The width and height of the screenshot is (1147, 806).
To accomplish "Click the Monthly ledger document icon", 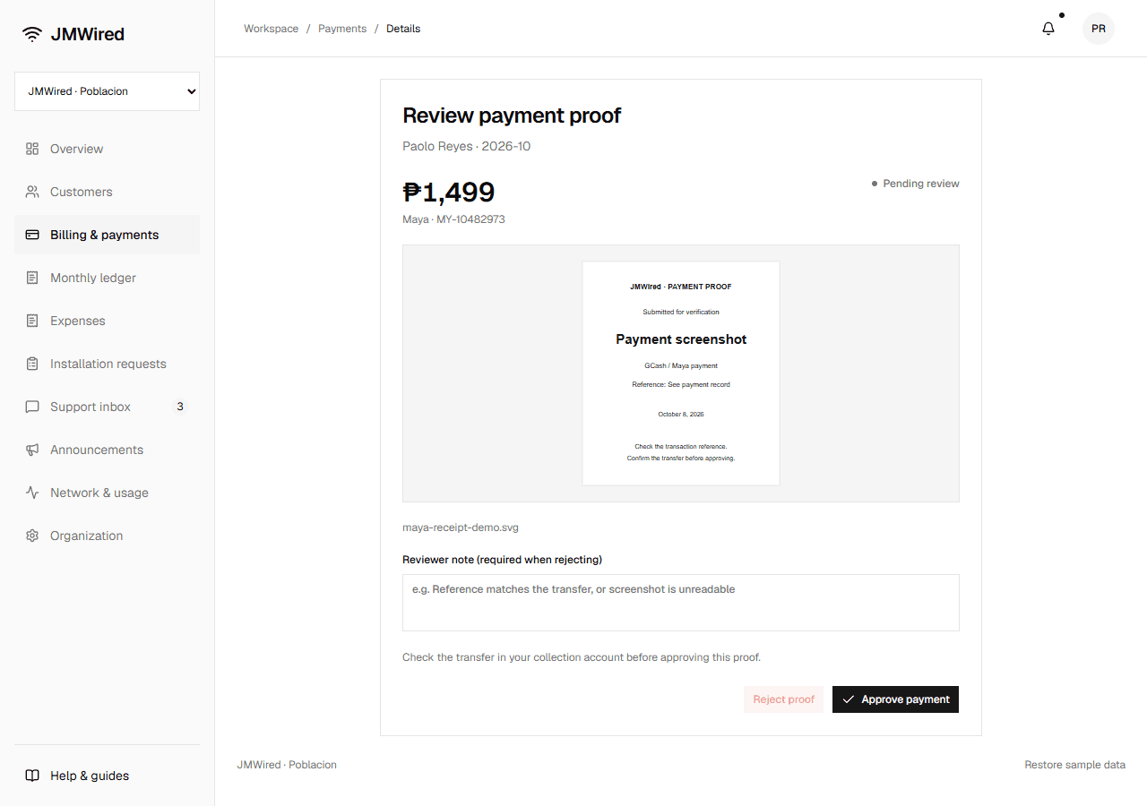I will point(32,278).
